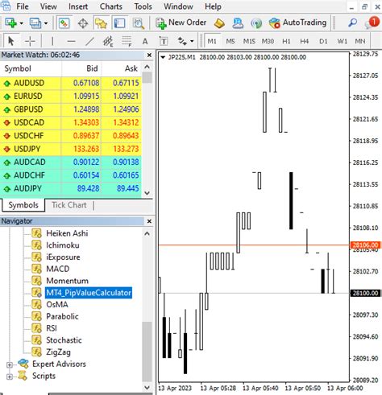Toggle the Market Watch window icon
This screenshot has height=395, width=382.
coord(64,23)
